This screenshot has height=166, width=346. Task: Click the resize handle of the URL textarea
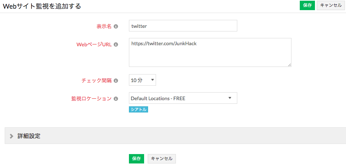pyautogui.click(x=289, y=65)
